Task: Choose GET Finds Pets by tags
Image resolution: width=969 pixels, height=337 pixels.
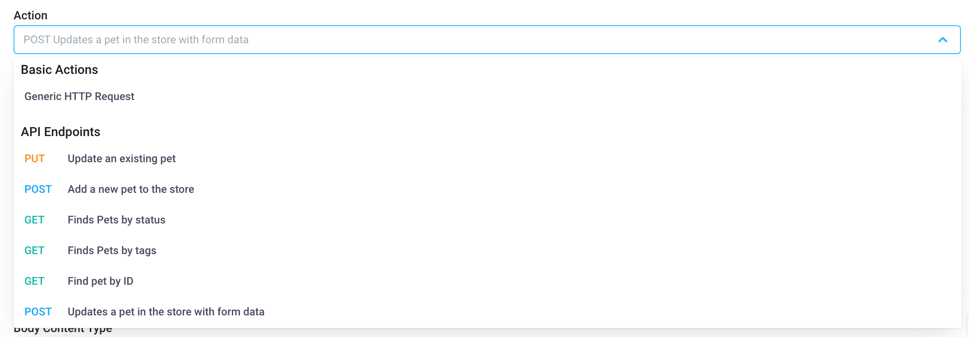Action: 111,250
